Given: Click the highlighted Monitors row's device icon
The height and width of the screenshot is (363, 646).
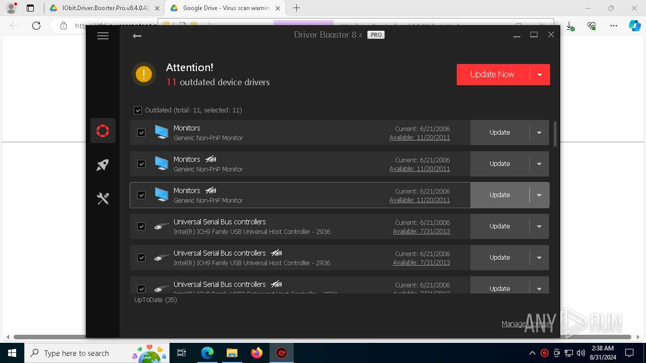Looking at the screenshot, I should click(x=161, y=195).
